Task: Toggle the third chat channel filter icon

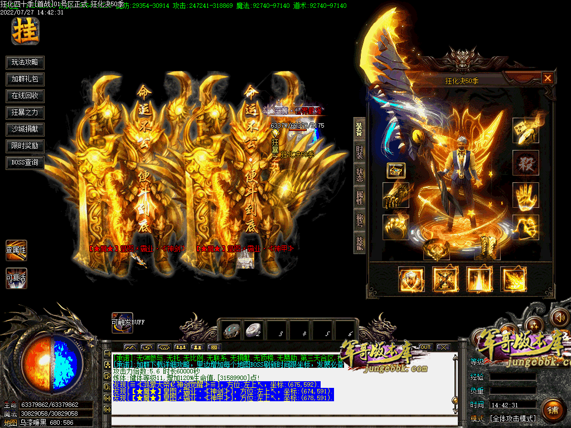Action: [x=107, y=376]
